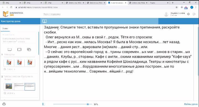Switch to the third ЭЖД browser tab
The height and width of the screenshot is (107, 199).
(54, 3)
